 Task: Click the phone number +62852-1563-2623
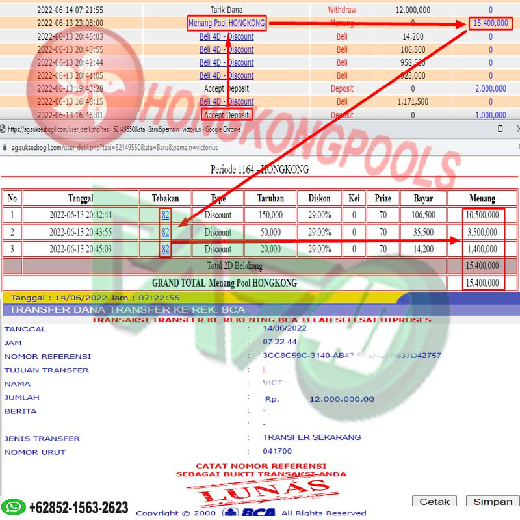tap(79, 508)
